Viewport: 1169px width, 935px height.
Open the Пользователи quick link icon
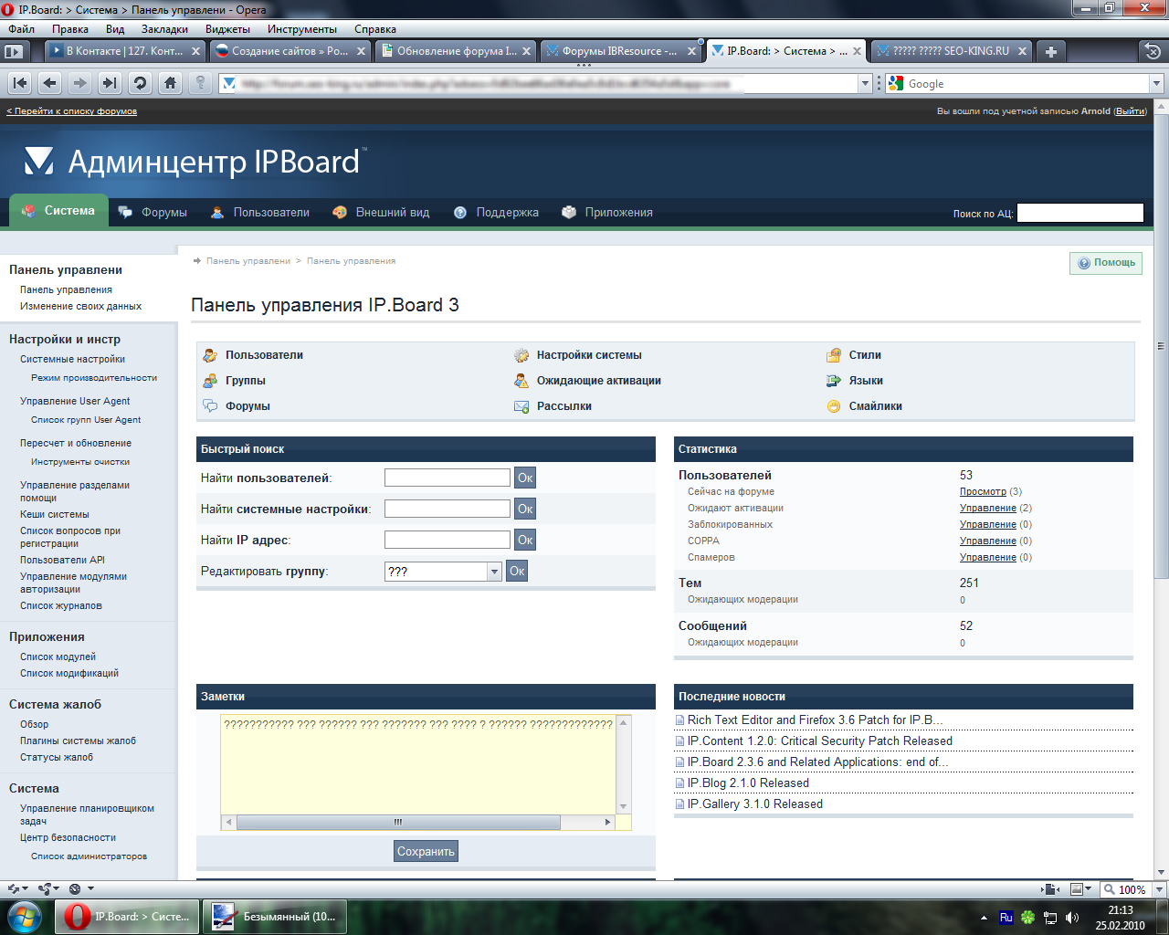point(210,355)
